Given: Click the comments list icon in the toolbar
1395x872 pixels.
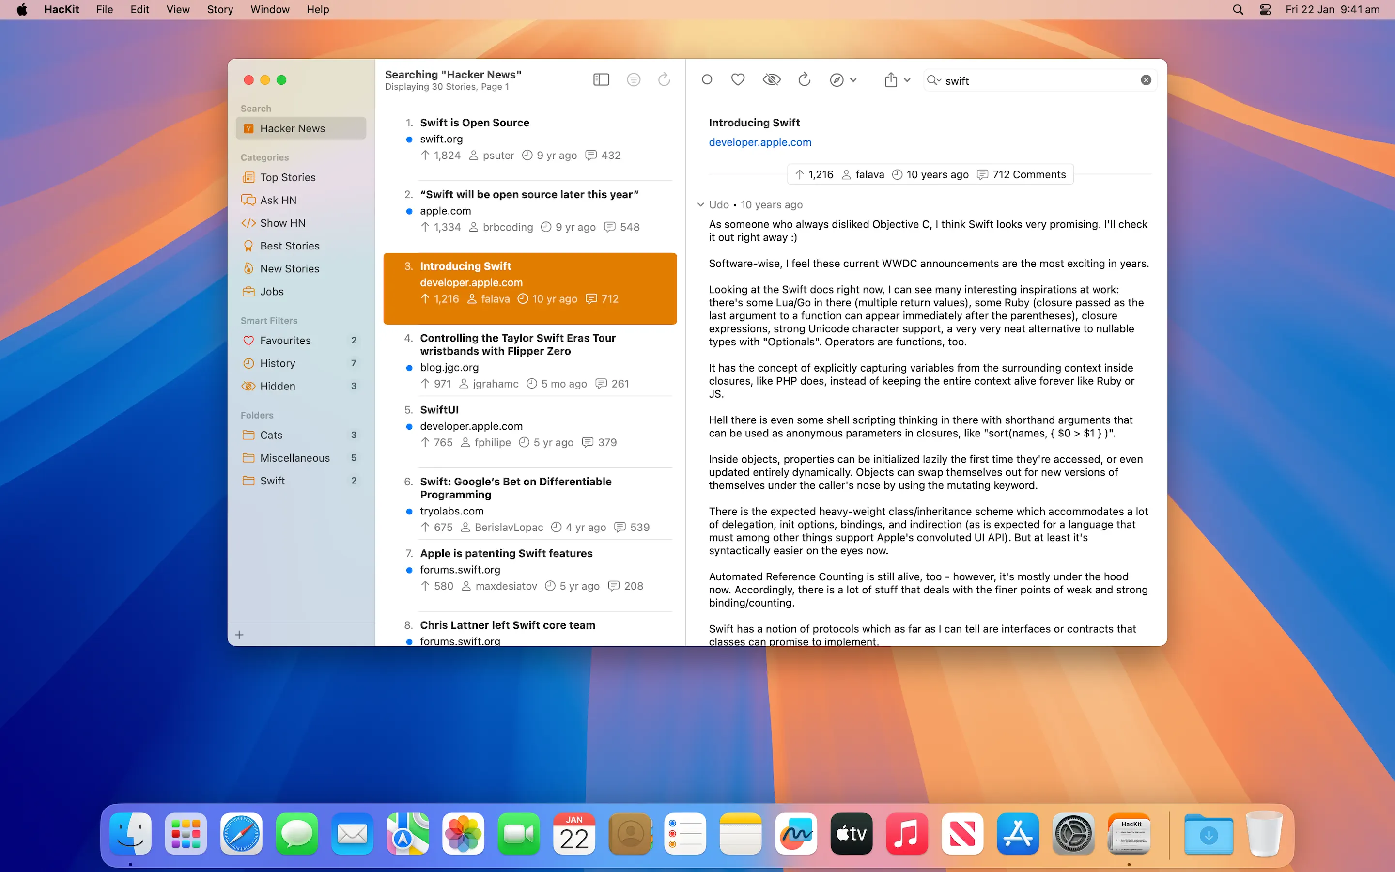Looking at the screenshot, I should click(633, 79).
